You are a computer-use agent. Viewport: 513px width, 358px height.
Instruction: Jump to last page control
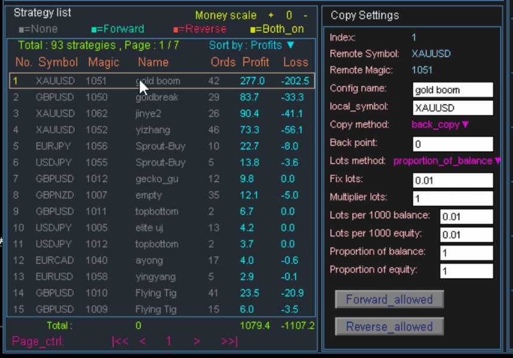[229, 341]
